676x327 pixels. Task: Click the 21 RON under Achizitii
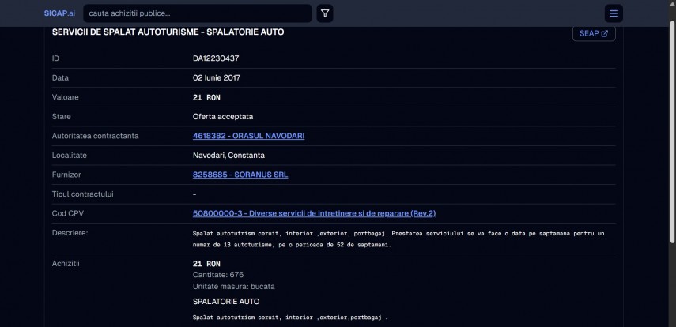pyautogui.click(x=206, y=264)
